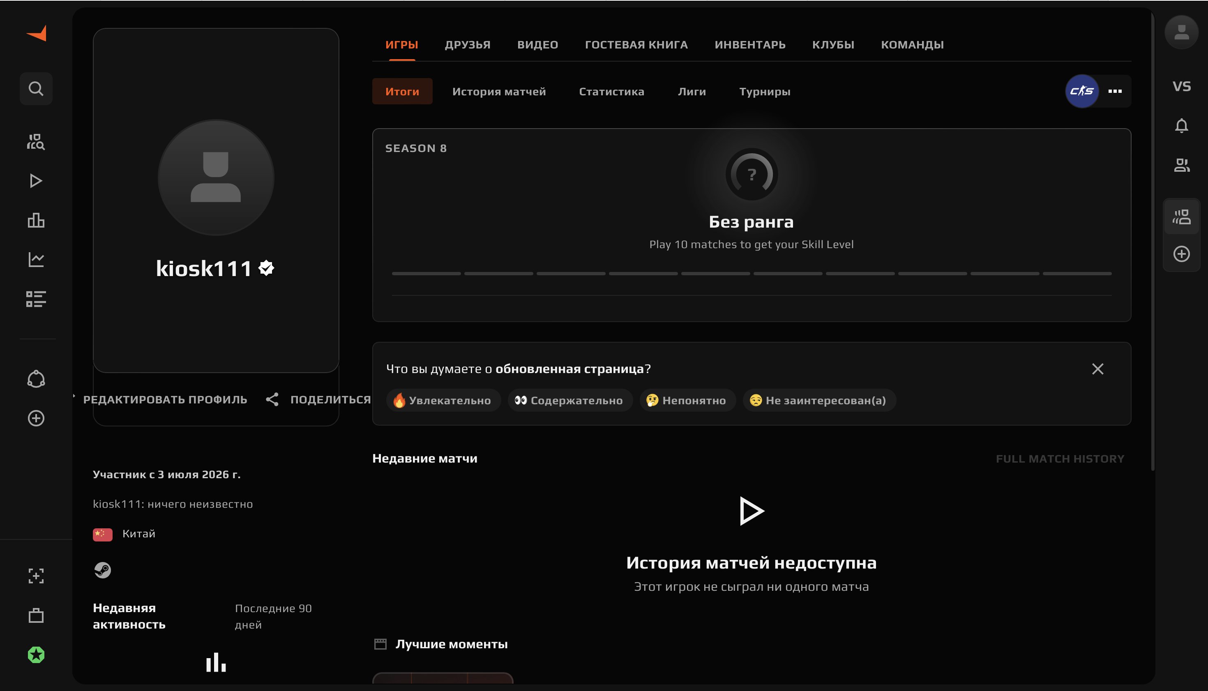This screenshot has width=1208, height=691.
Task: Click the play triangle icon in left sidebar
Action: [36, 181]
